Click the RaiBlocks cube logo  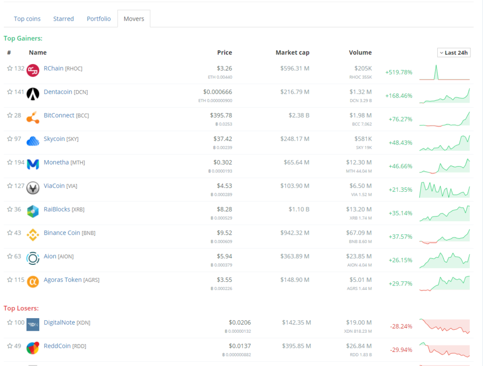tap(33, 211)
